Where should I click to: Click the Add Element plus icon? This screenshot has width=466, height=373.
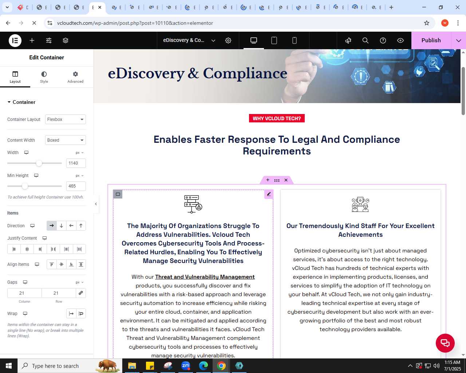(32, 40)
